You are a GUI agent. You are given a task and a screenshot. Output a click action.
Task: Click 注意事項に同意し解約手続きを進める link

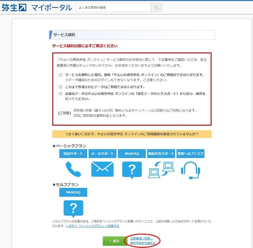[143, 241]
